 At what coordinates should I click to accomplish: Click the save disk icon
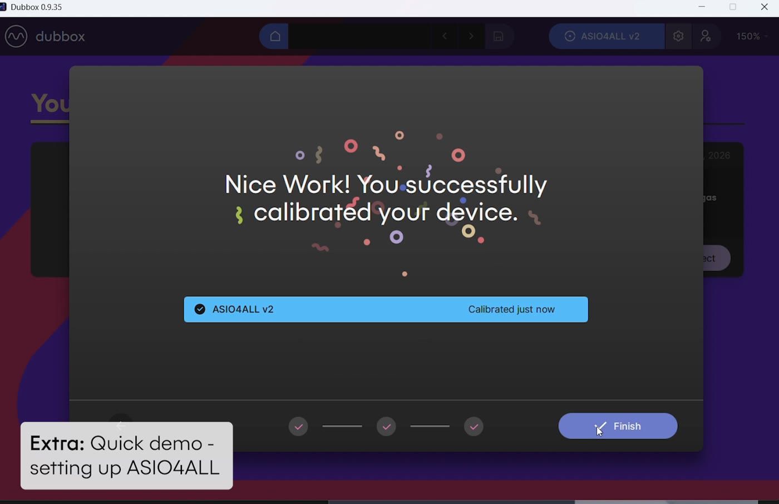(x=499, y=37)
